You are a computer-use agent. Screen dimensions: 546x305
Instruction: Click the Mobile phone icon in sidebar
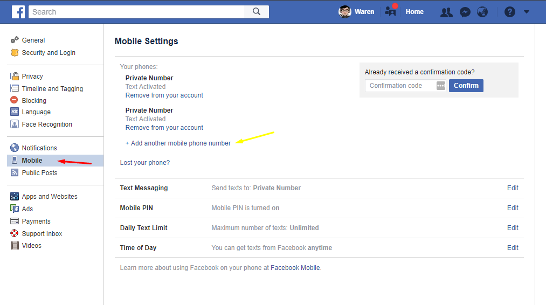[x=15, y=160]
